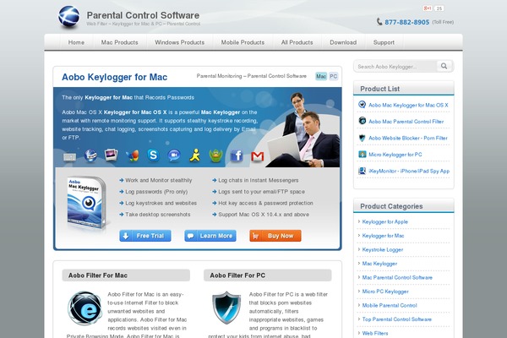Open the Mac Products menu
This screenshot has height=338, width=507.
(120, 42)
